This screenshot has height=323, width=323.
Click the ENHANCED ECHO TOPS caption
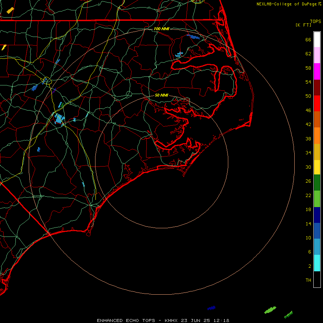(126, 320)
